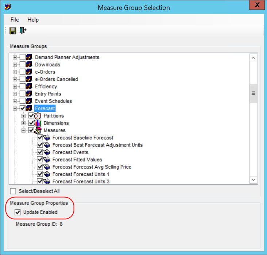Screen dimensions: 267x255
Task: Collapse the Forecast tree node
Action: pos(15,109)
